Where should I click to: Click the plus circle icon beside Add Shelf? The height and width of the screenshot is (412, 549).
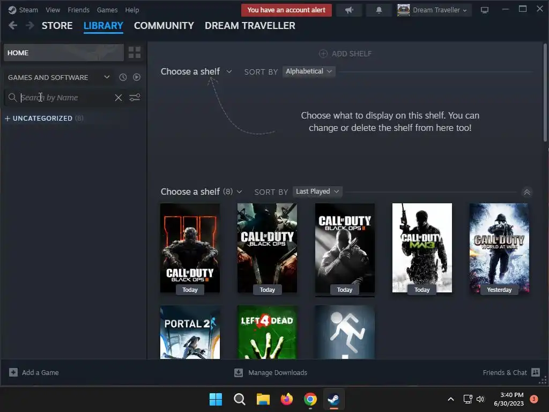pyautogui.click(x=323, y=54)
